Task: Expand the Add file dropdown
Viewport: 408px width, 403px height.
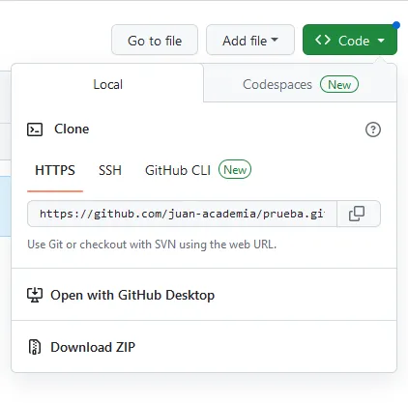Action: (x=250, y=40)
